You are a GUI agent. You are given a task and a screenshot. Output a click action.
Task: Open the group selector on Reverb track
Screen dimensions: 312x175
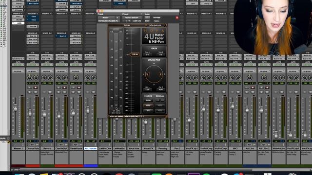tap(47, 71)
